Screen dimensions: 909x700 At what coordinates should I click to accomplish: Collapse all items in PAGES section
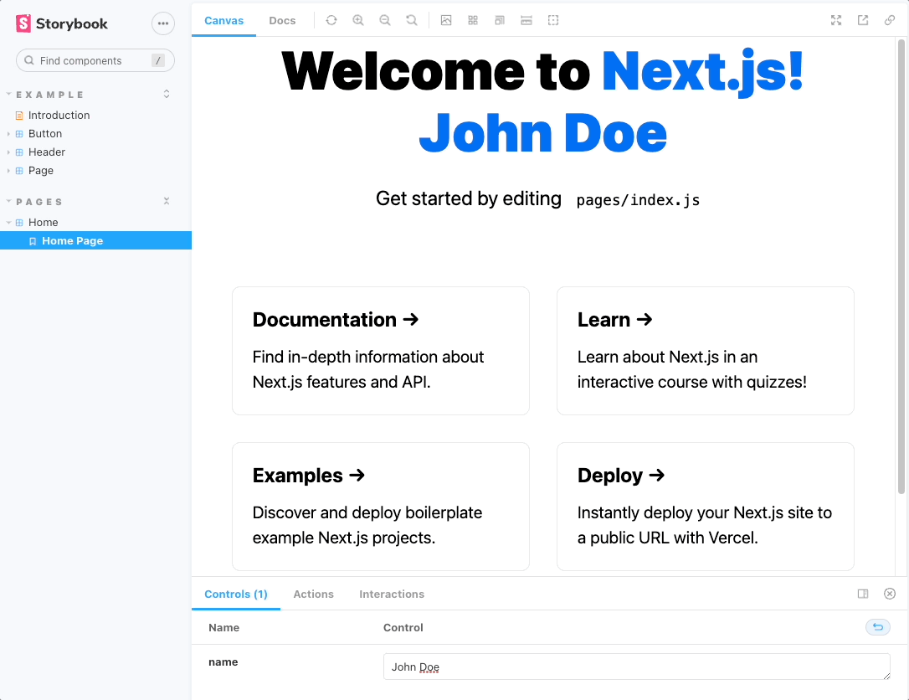[167, 201]
